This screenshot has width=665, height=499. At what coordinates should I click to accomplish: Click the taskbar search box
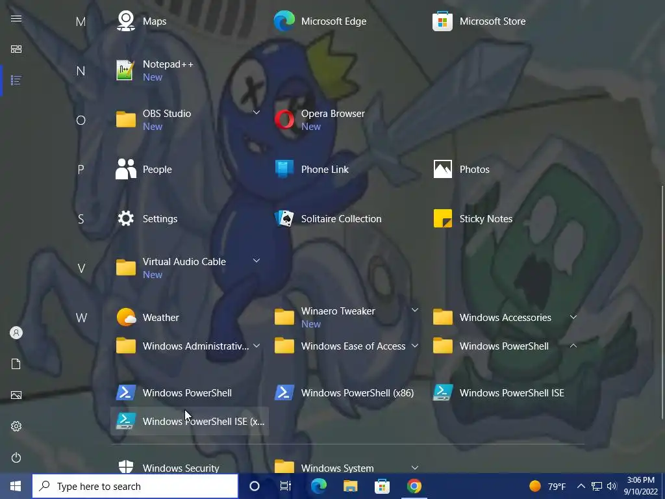click(x=135, y=486)
